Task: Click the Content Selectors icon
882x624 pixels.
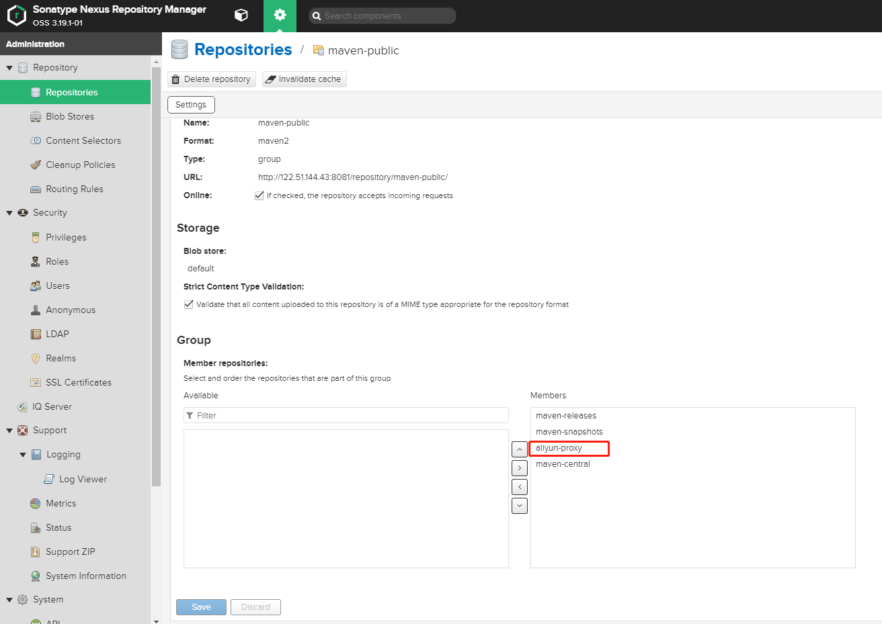Action: (x=36, y=140)
